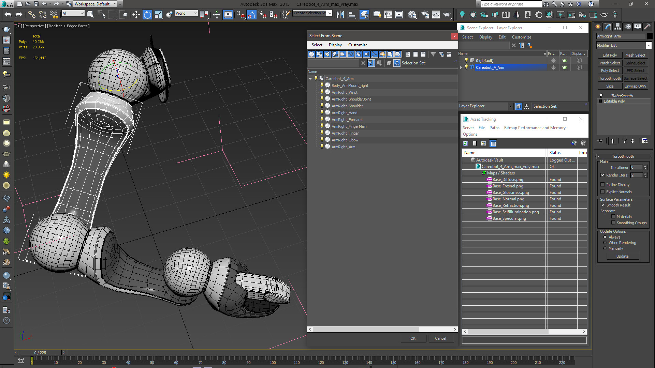The height and width of the screenshot is (368, 655).
Task: Click the Update button in TurboSmooth
Action: [x=622, y=256]
